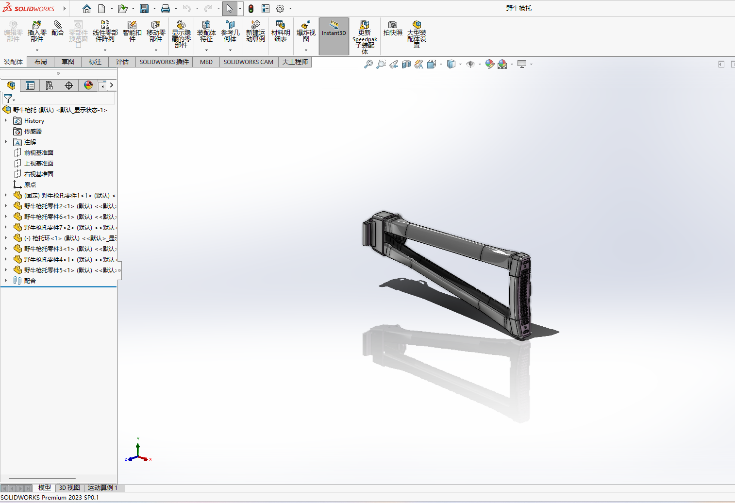Open File Properties list icon
This screenshot has width=735, height=503.
pyautogui.click(x=266, y=9)
